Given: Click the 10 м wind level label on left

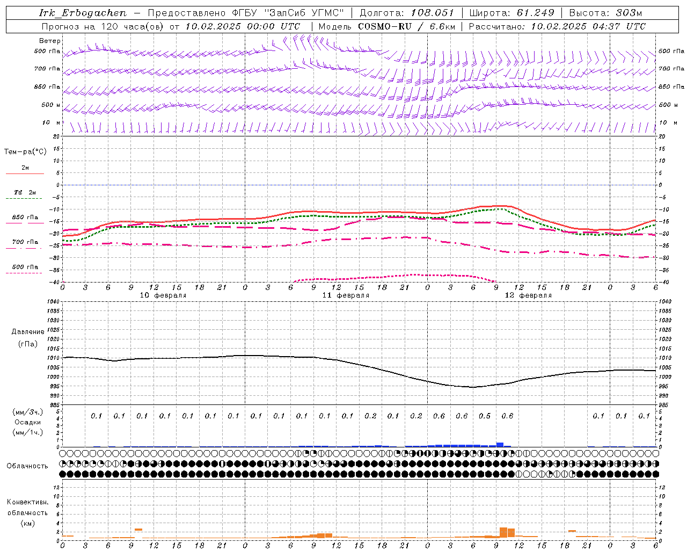Looking at the screenshot, I should 51,122.
